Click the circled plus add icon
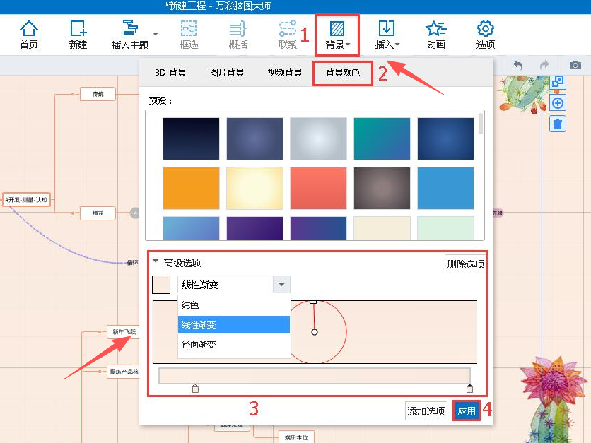This screenshot has width=591, height=443. tap(558, 103)
